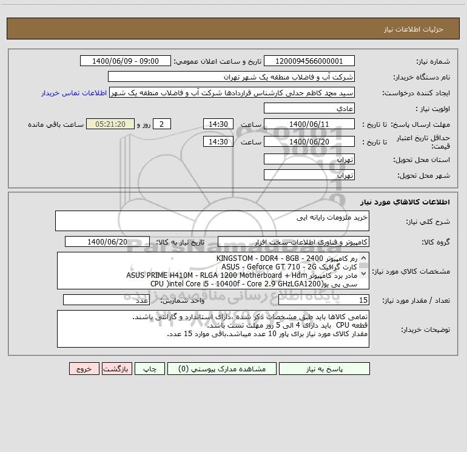Click buyer name field شرکت آب و فاضلاب
467x452 pixels.
coord(231,76)
